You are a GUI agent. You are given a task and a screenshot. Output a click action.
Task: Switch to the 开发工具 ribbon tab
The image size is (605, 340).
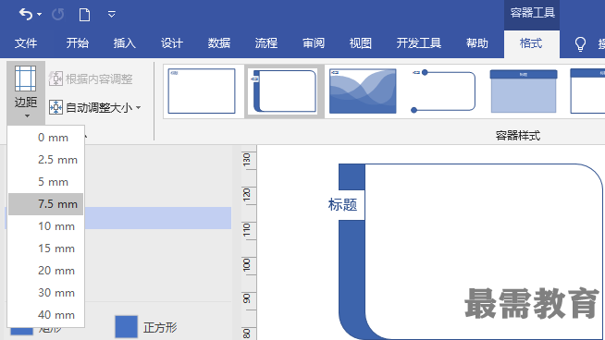click(419, 43)
